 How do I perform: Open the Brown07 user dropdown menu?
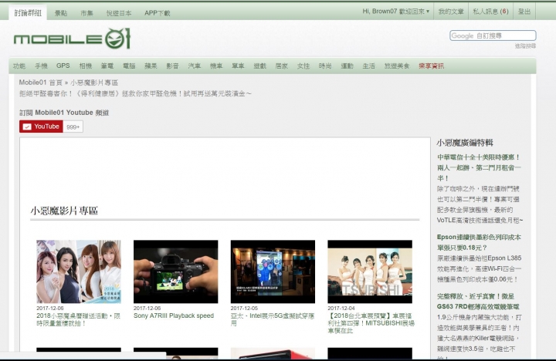395,12
